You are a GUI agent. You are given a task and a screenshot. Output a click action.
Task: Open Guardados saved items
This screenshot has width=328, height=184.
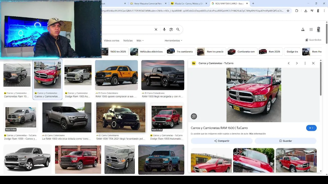click(313, 40)
